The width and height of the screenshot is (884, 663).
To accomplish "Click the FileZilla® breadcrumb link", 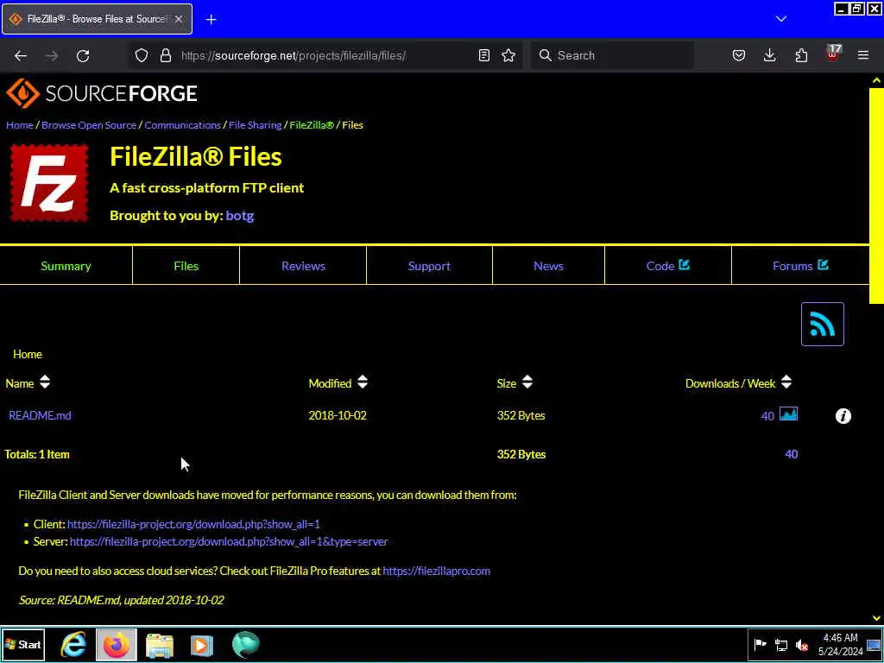I will 312,125.
